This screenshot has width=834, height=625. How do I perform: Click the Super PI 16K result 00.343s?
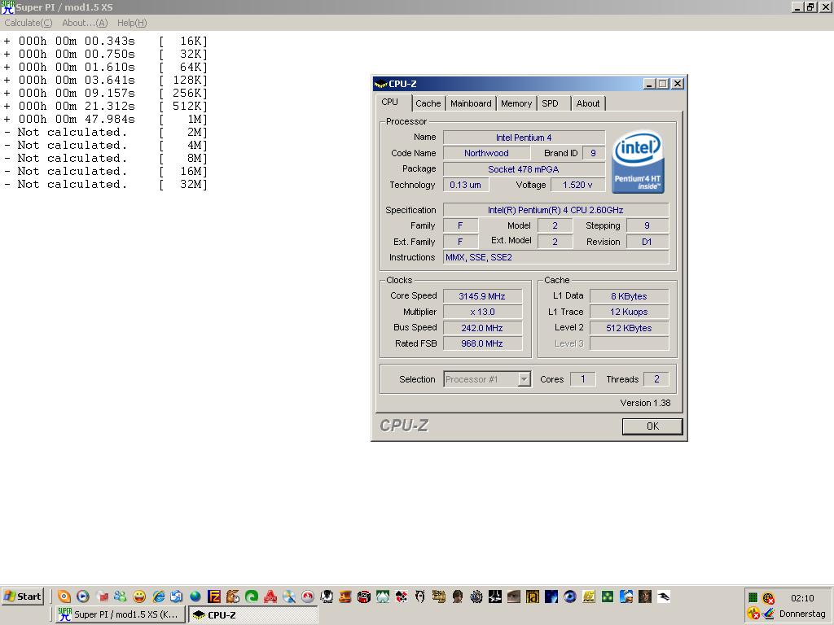pyautogui.click(x=105, y=41)
